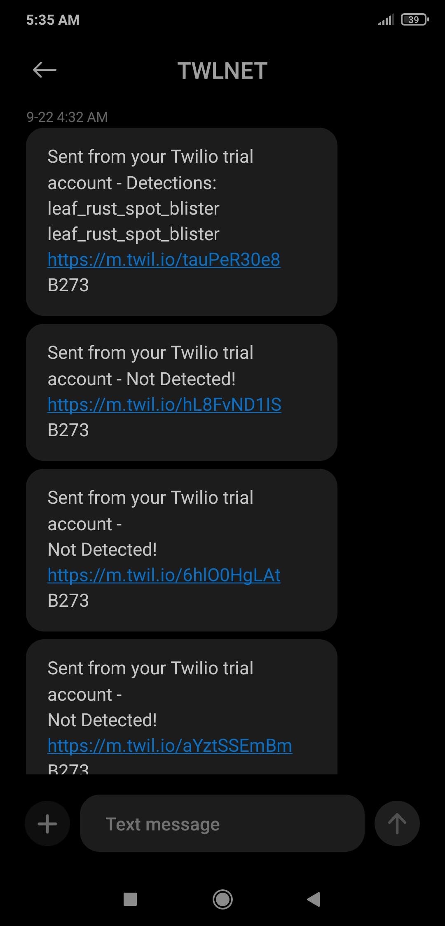
Task: Tap the send arrow button
Action: point(397,824)
